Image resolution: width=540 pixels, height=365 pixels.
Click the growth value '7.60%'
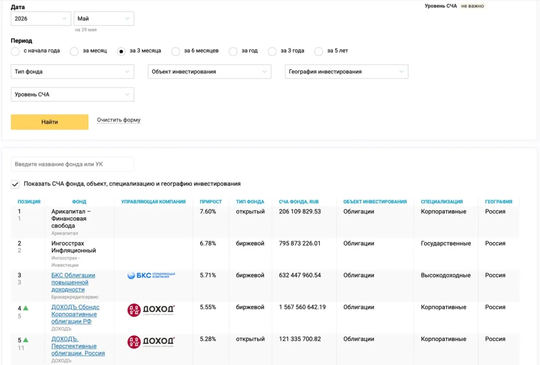click(208, 212)
